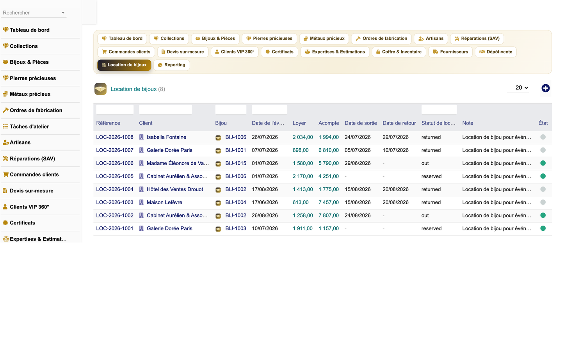Click the green status dot for LOC-2026-1002
This screenshot has width=564, height=349.
543,215
